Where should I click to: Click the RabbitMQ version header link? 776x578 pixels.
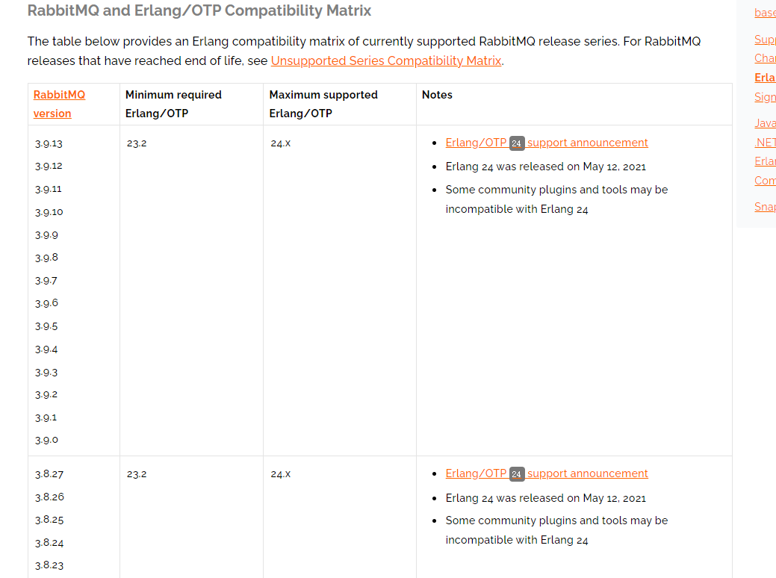pyautogui.click(x=60, y=104)
